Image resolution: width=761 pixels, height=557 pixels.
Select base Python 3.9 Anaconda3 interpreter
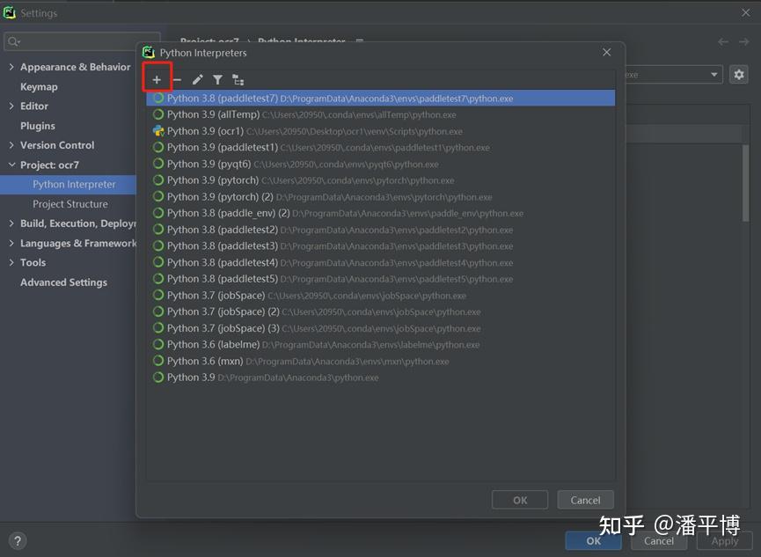pos(380,377)
